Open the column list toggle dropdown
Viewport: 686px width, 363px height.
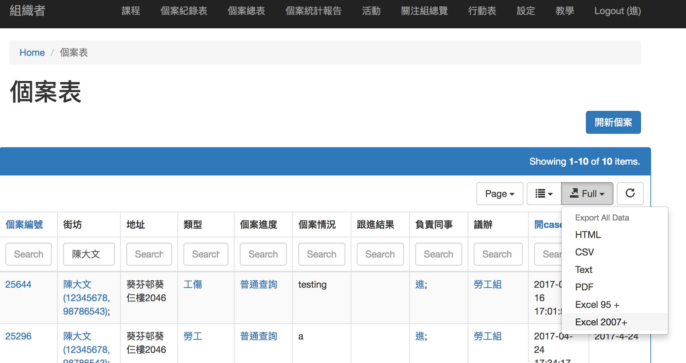tap(544, 194)
